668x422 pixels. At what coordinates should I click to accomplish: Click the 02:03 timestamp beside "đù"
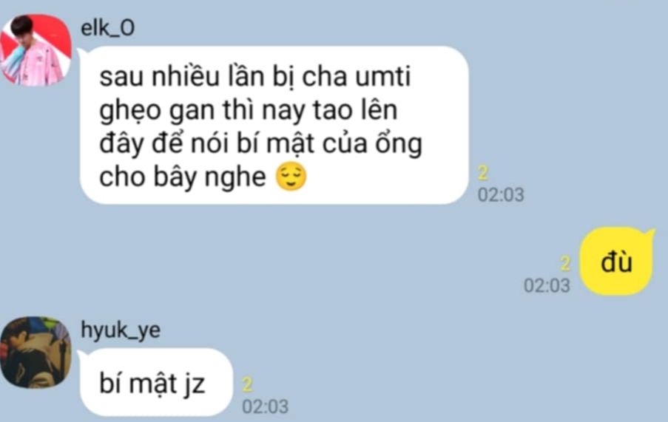547,285
